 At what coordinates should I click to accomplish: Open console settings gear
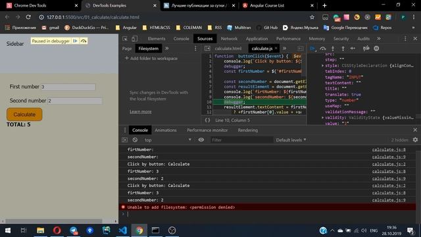coord(415,140)
